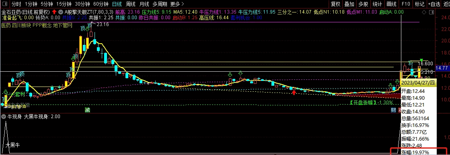Select the 5分钟 period

pos(47,4)
